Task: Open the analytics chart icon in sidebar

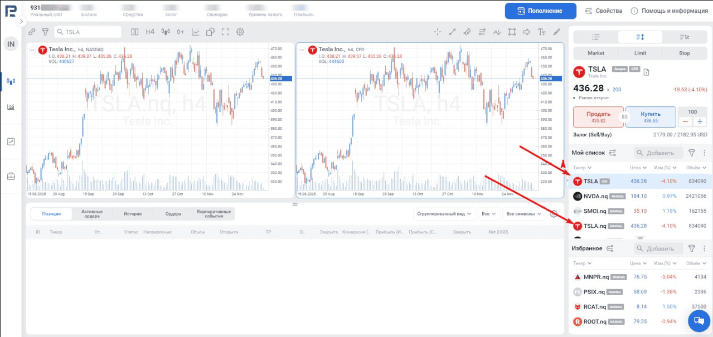Action: 11,141
